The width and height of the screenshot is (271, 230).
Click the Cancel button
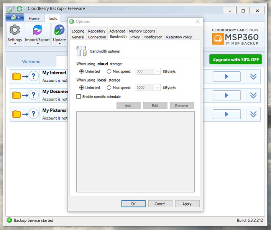160,204
